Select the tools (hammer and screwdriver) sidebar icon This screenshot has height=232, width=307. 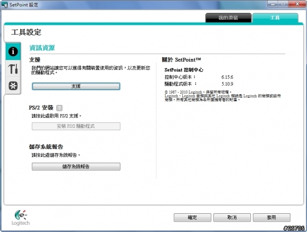13,69
